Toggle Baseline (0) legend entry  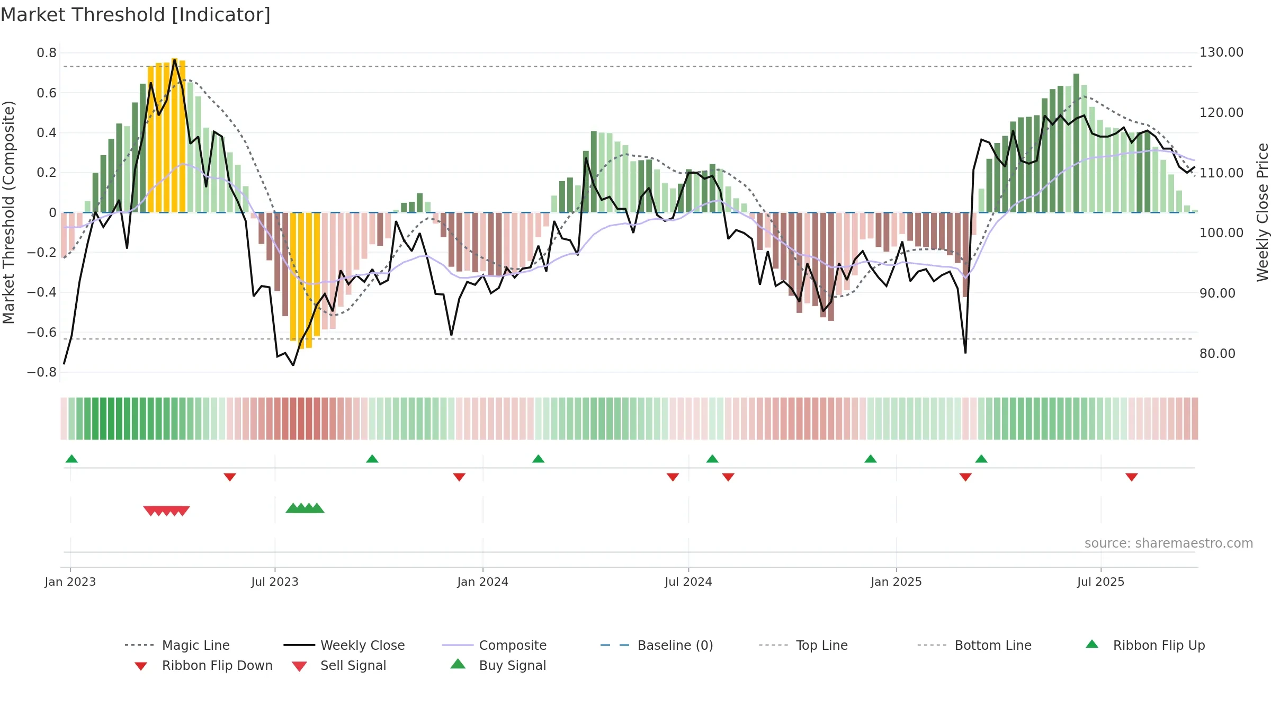click(657, 645)
